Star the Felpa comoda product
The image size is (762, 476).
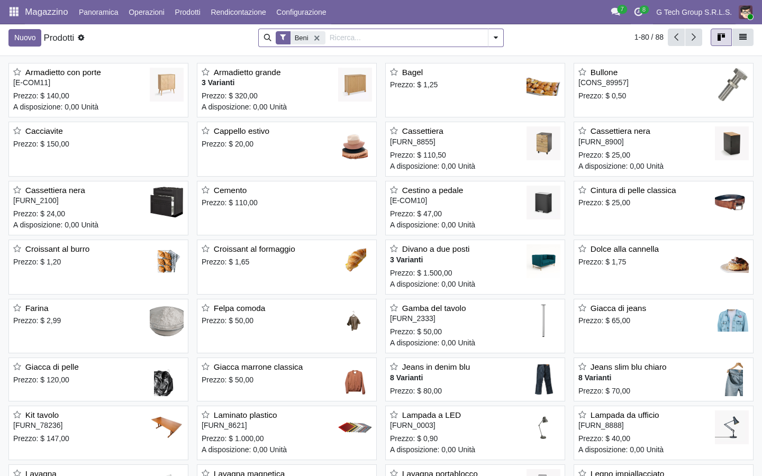click(205, 308)
